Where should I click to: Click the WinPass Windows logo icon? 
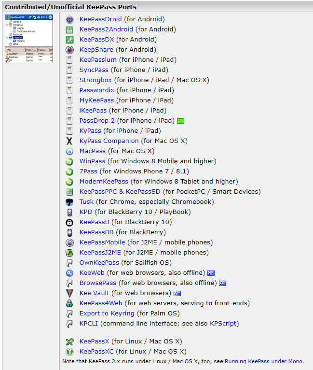[69, 161]
